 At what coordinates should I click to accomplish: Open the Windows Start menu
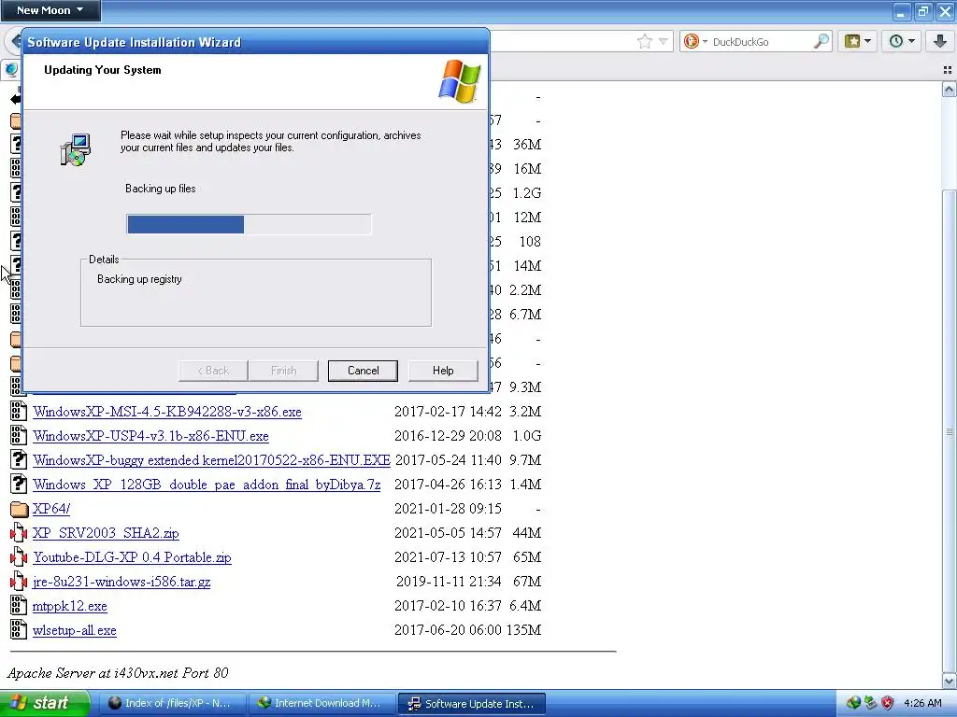click(44, 703)
